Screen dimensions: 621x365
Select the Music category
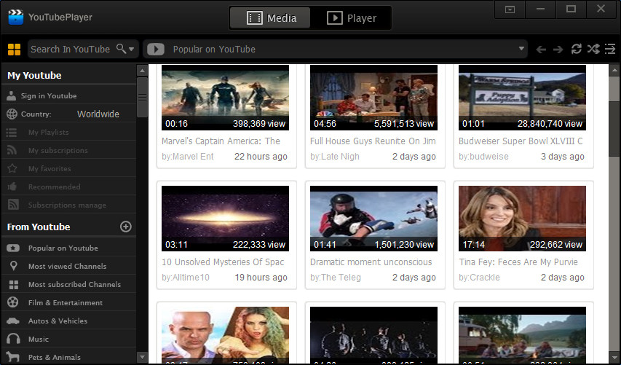39,340
